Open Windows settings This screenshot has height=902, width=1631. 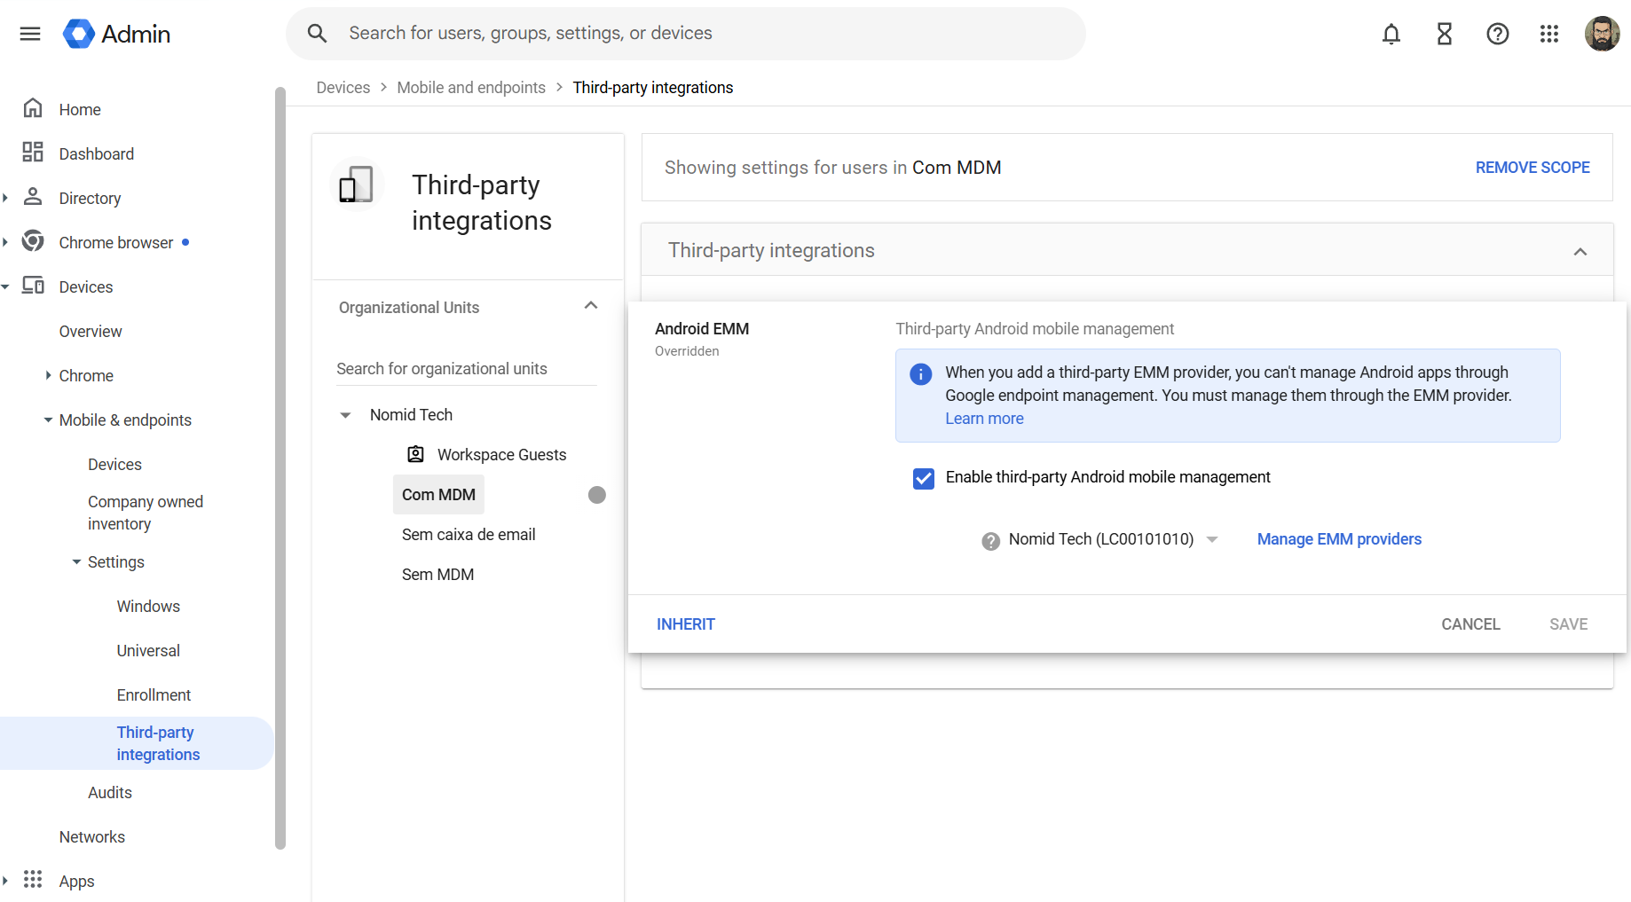point(148,606)
